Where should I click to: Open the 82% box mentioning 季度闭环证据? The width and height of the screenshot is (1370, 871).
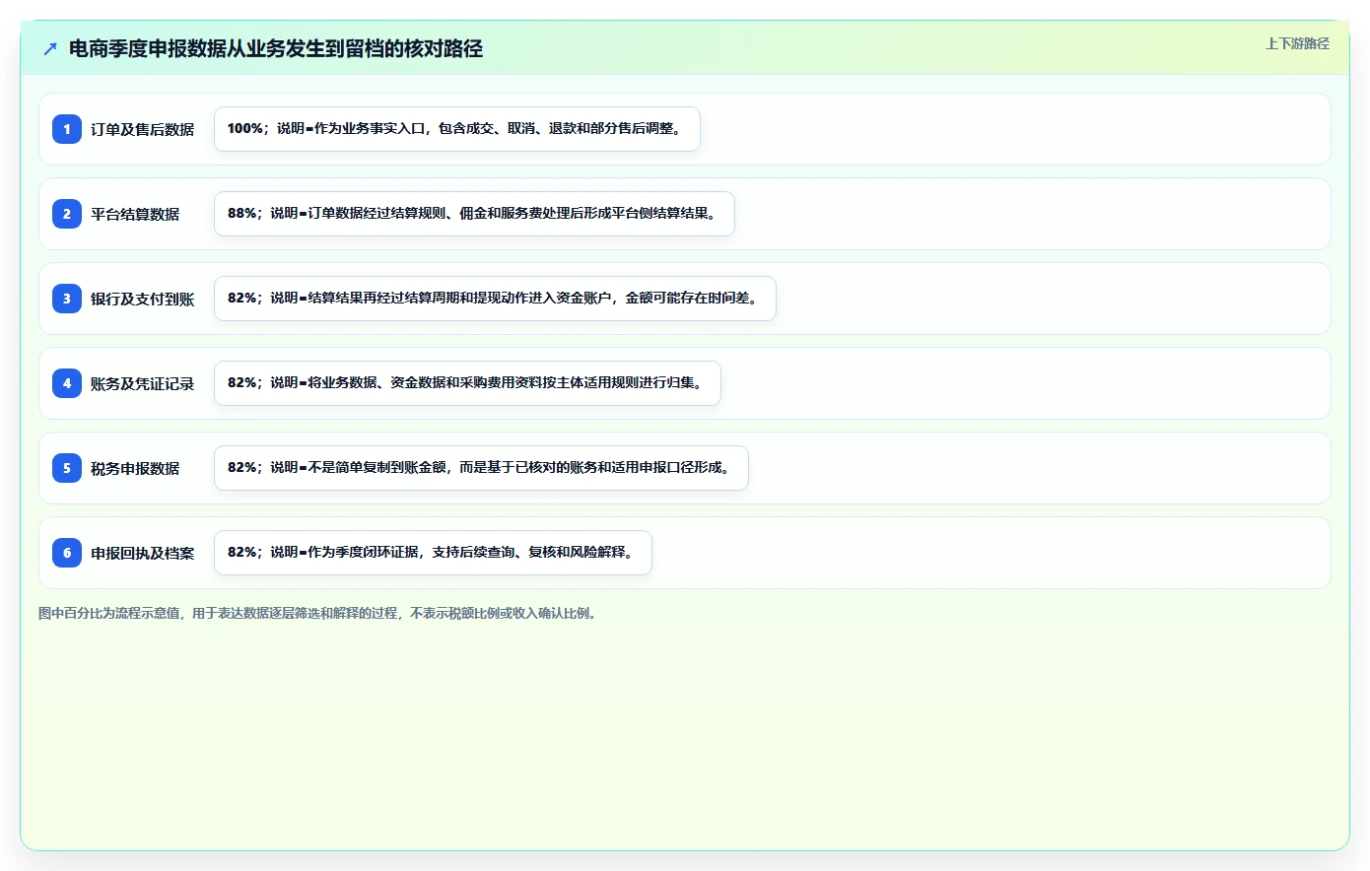coord(433,553)
